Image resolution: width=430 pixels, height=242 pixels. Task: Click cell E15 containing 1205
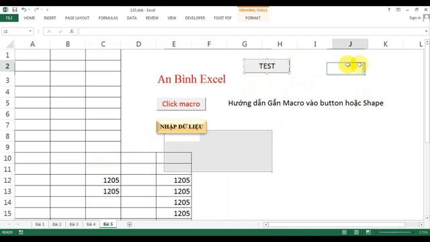pos(174,213)
